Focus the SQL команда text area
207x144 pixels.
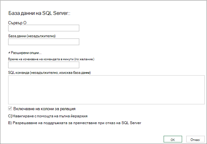pyautogui.click(x=106, y=90)
